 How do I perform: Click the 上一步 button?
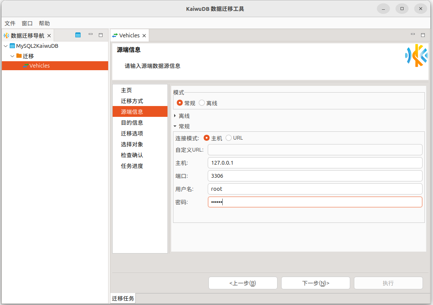point(243,283)
